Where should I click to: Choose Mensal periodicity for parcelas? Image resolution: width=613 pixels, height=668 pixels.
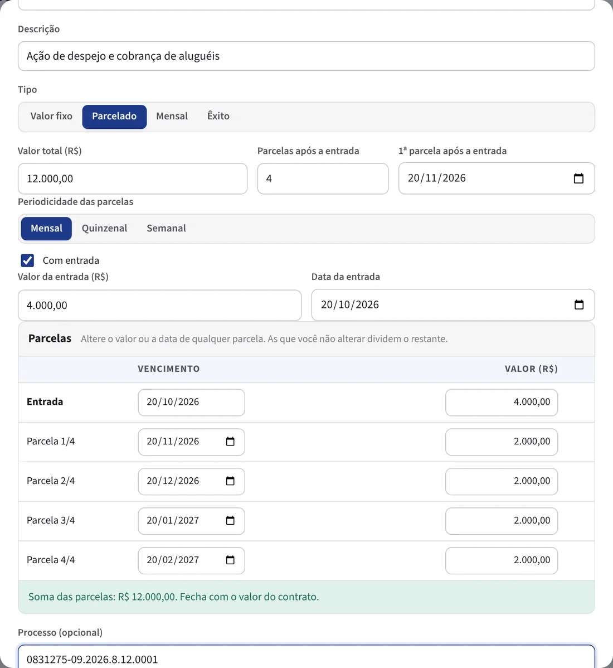[x=46, y=229]
